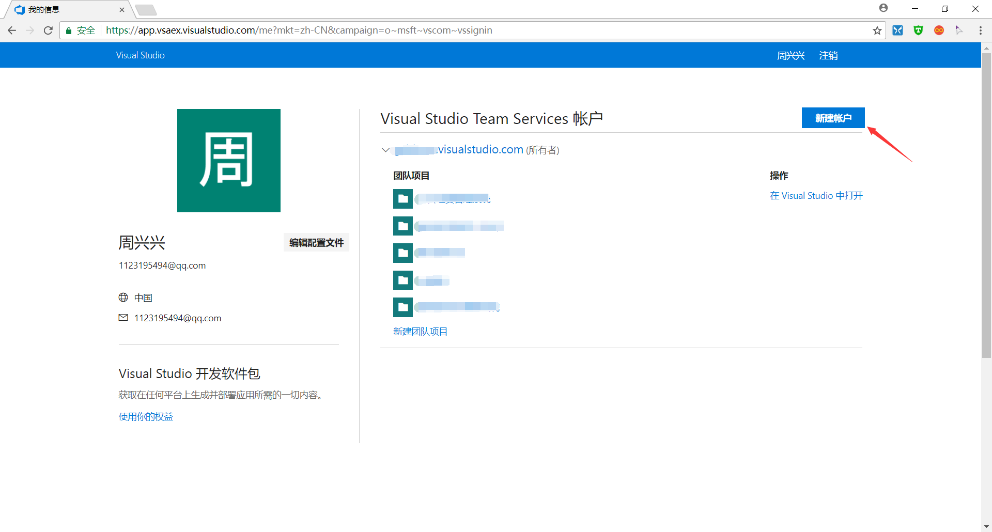Click the globe icon beside 中国

(123, 298)
